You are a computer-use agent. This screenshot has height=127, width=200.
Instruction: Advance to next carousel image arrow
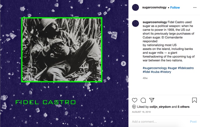pos(123,64)
